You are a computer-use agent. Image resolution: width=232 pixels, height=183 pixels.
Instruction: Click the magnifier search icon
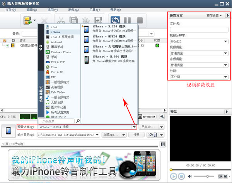[78, 121]
